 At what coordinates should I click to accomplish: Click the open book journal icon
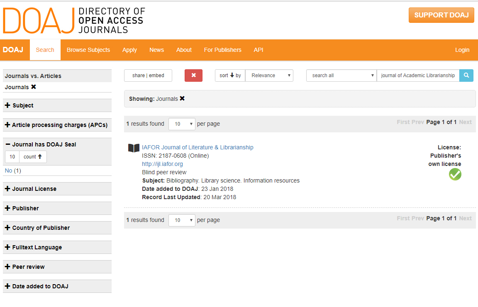[x=134, y=148]
